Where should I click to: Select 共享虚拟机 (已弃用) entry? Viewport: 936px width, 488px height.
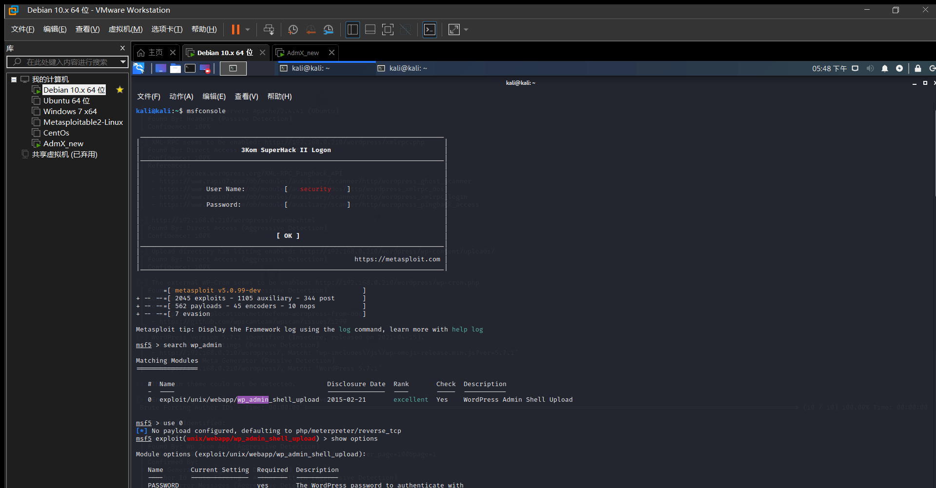(x=64, y=155)
